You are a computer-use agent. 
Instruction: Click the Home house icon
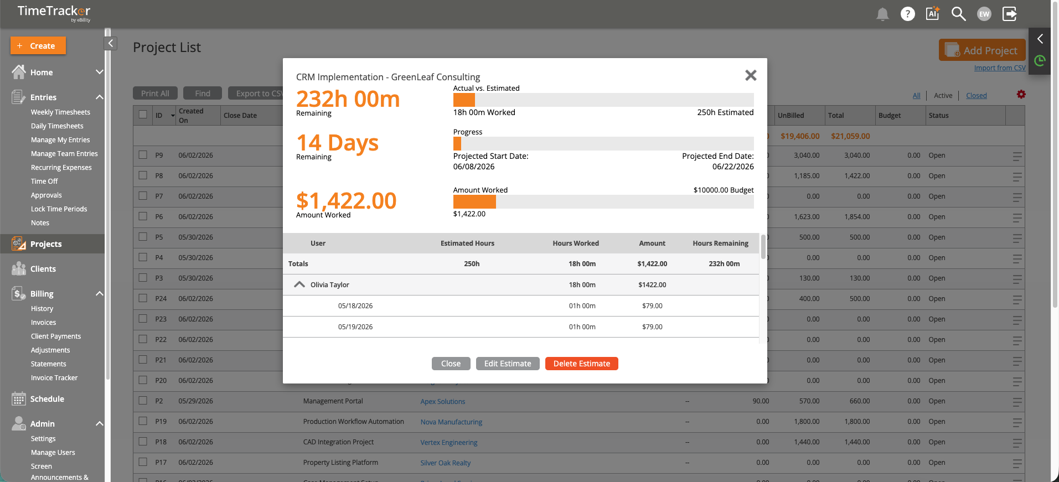(x=19, y=72)
